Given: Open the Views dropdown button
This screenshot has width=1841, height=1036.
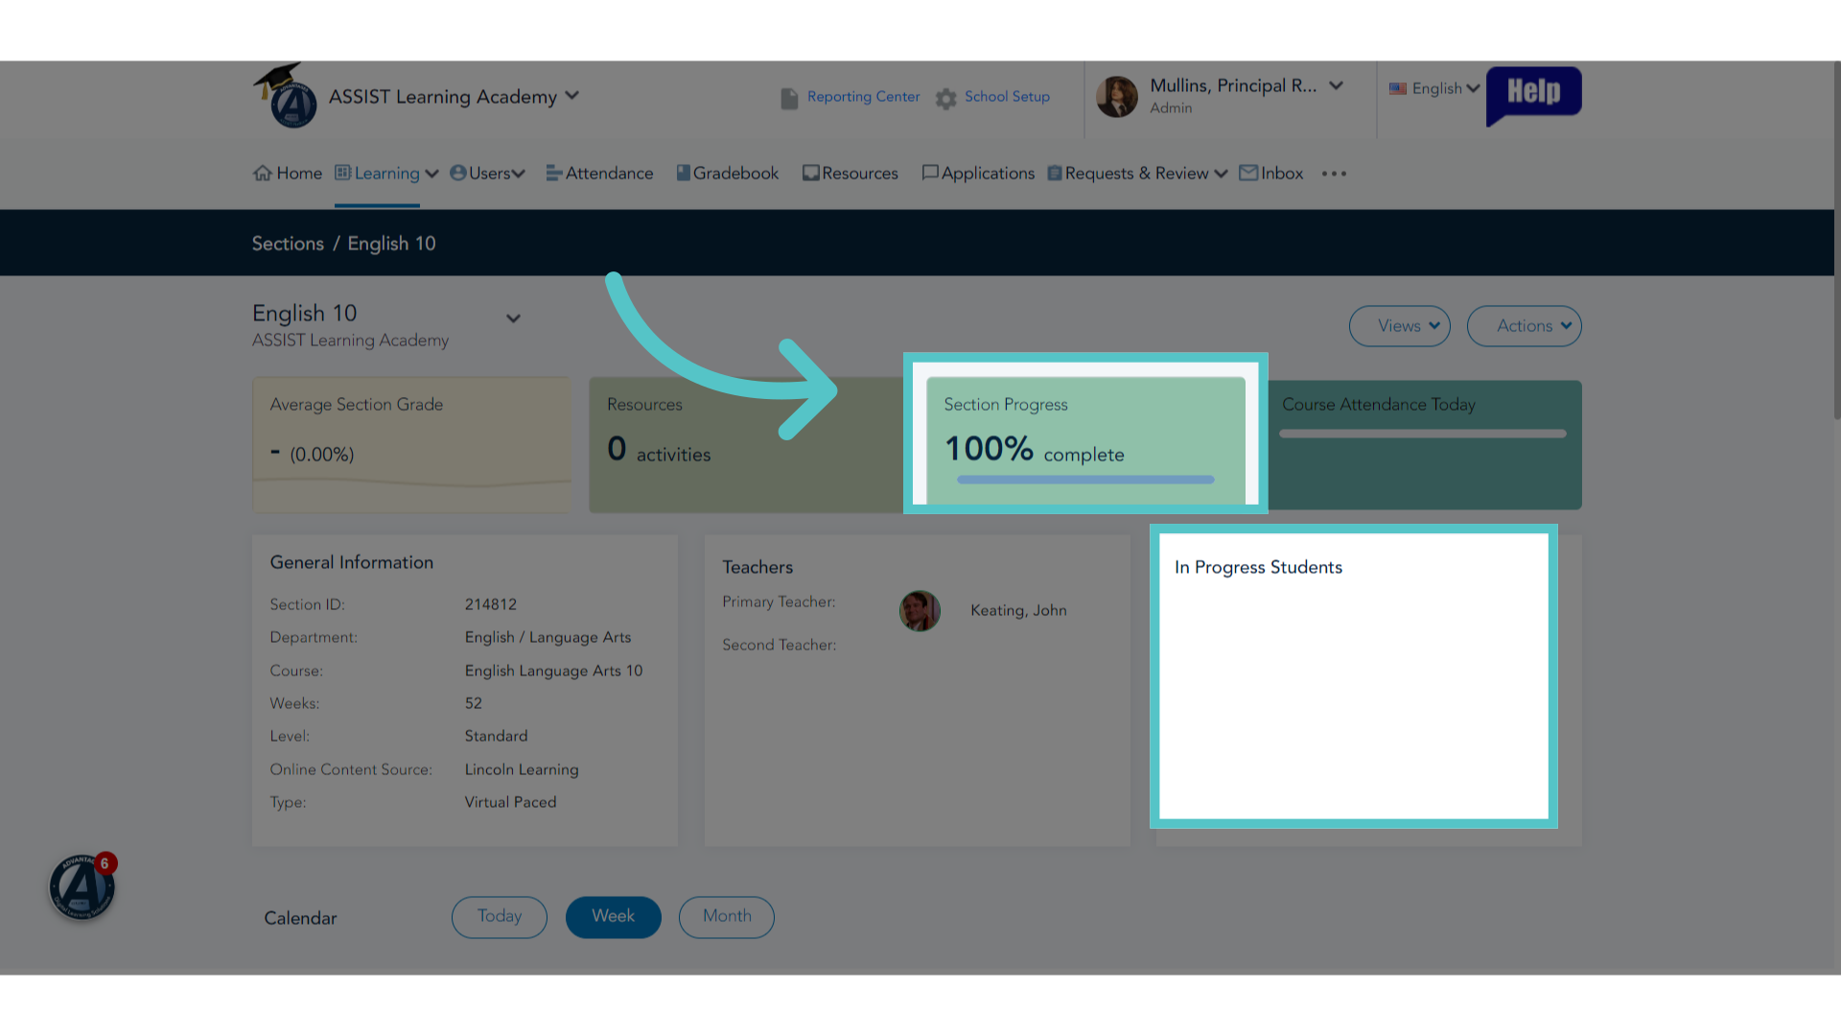Looking at the screenshot, I should tap(1399, 326).
